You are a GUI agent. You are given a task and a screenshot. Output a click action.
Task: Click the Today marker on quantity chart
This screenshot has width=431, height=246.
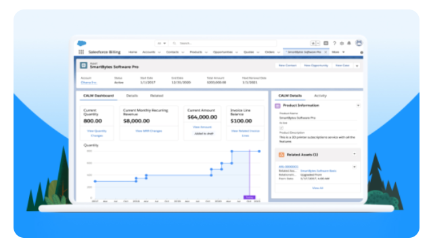250,197
